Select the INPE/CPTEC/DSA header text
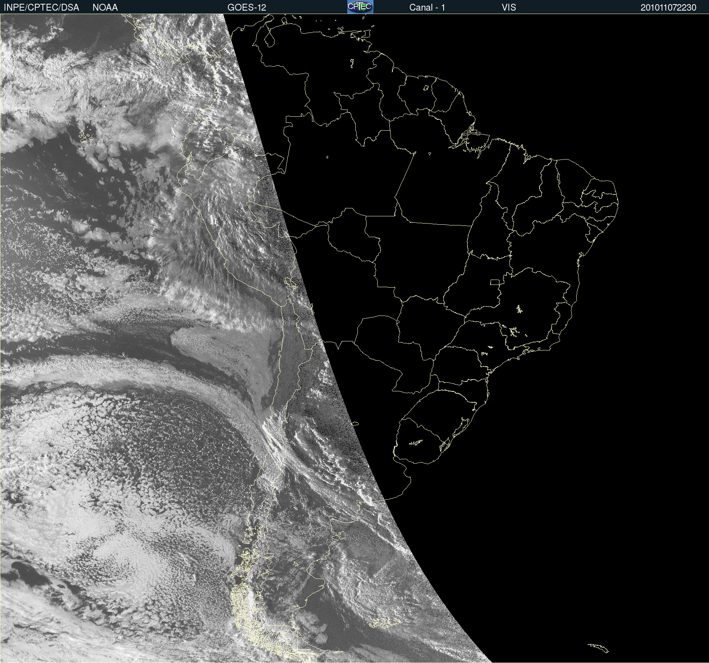 click(x=41, y=8)
